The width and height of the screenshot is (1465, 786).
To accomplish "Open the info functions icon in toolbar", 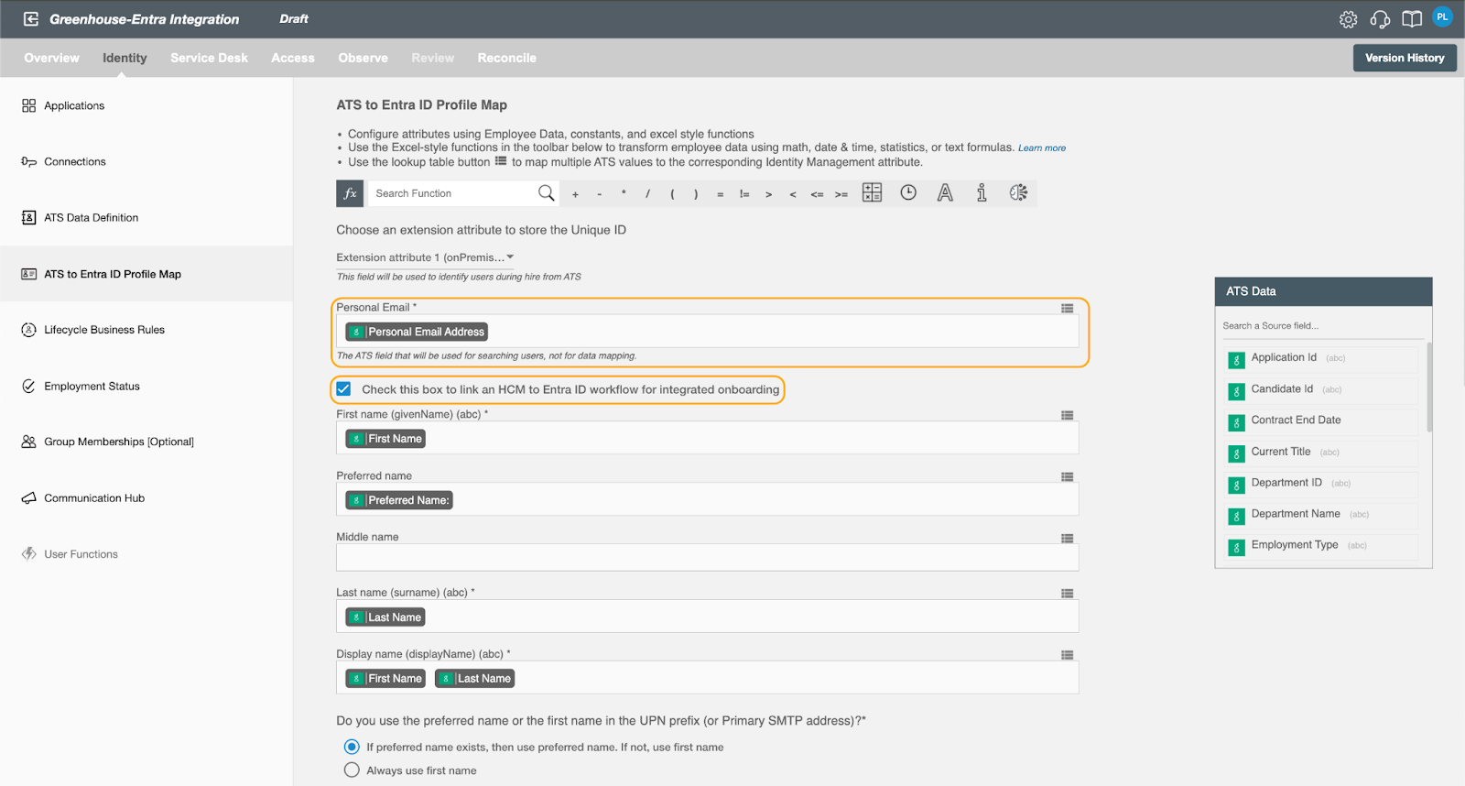I will click(x=982, y=192).
